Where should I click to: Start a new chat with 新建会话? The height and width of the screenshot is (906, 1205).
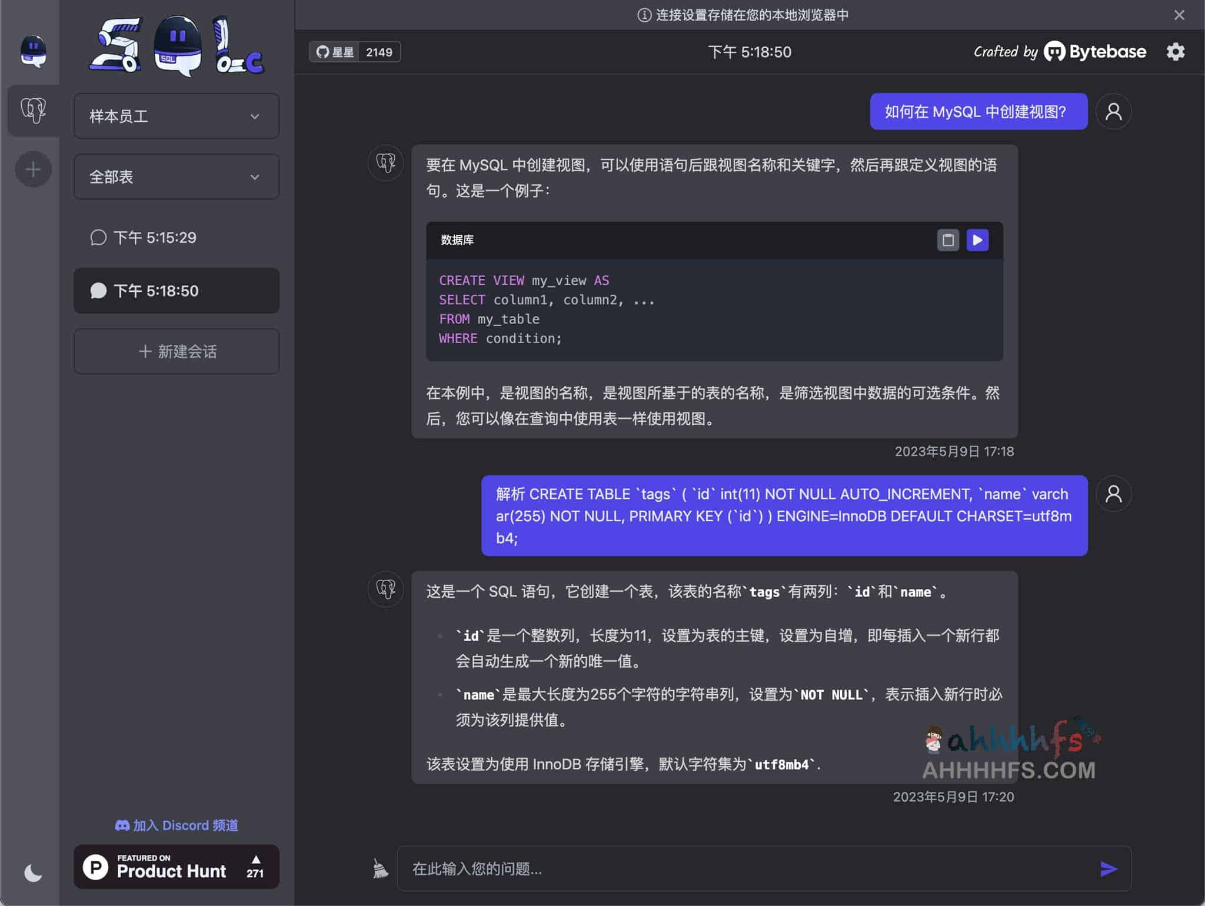[176, 351]
